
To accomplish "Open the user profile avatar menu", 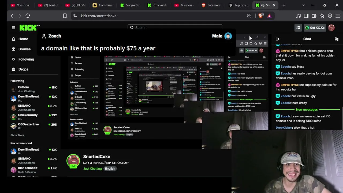I will (x=331, y=28).
